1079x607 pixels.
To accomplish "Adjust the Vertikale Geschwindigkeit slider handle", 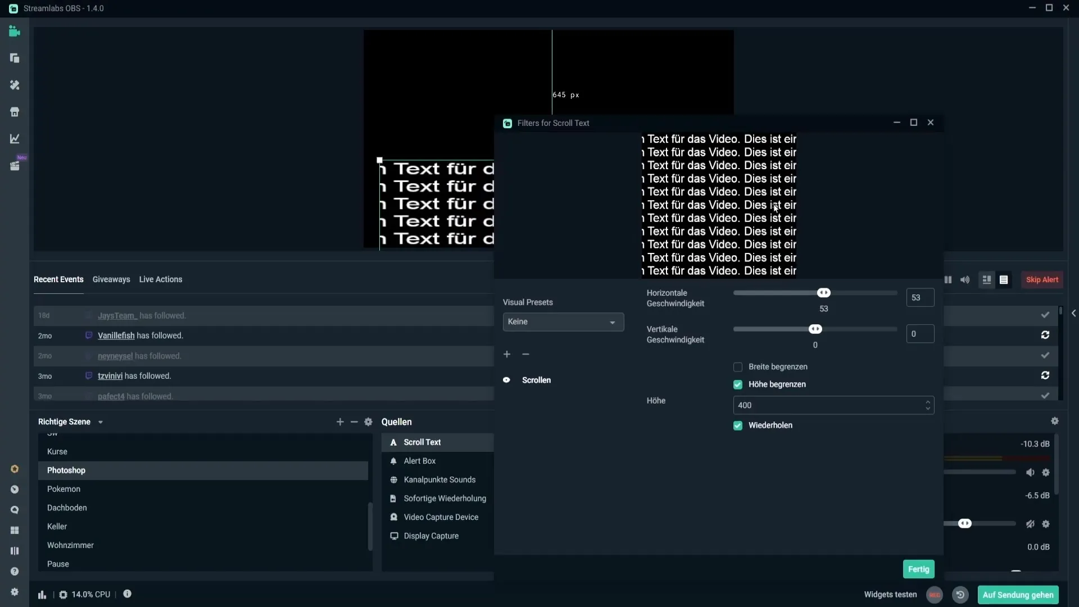I will click(815, 329).
